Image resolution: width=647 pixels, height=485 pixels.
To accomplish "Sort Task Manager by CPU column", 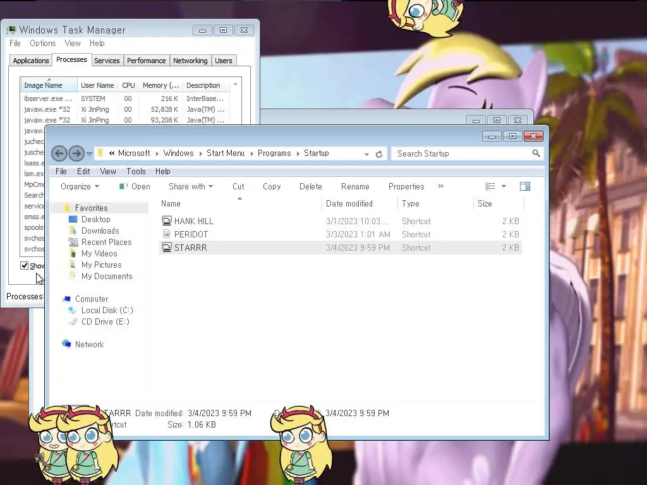I will pyautogui.click(x=128, y=85).
